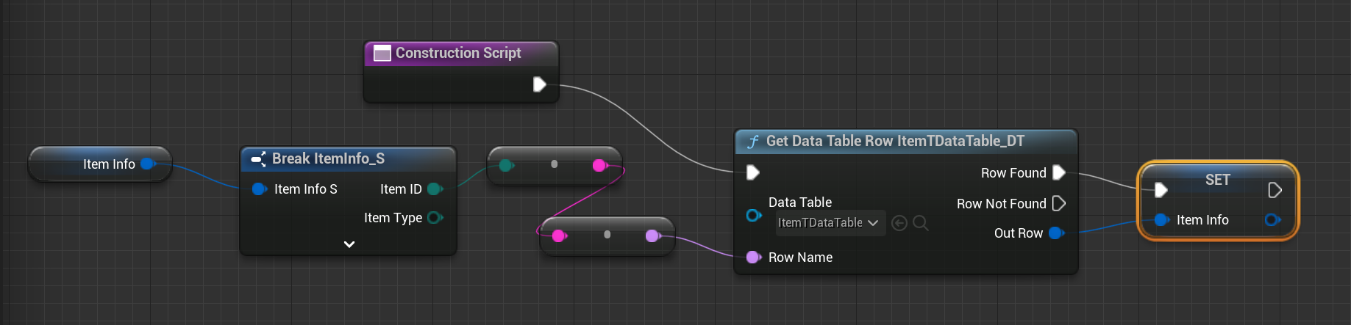Image resolution: width=1351 pixels, height=325 pixels.
Task: Click the SET node execution output pin
Action: 1275,190
